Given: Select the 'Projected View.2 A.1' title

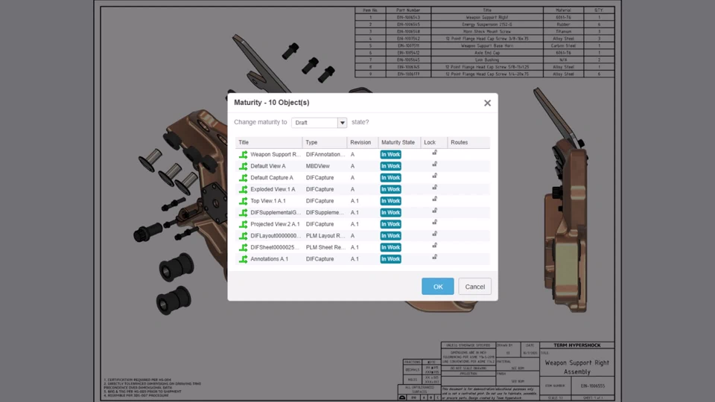Looking at the screenshot, I should point(275,224).
